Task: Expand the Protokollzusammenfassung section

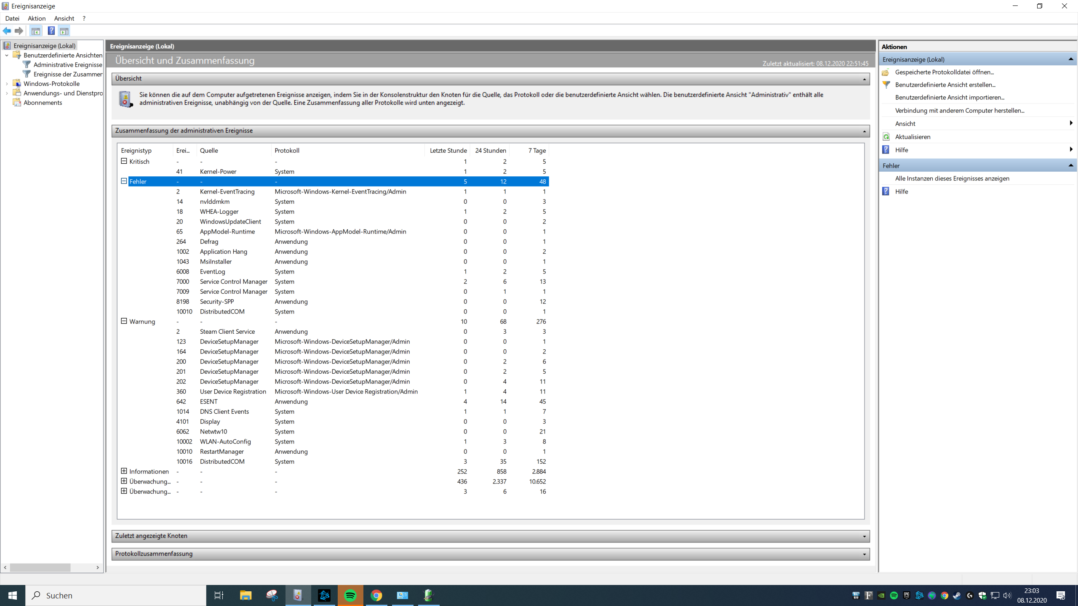Action: 864,554
